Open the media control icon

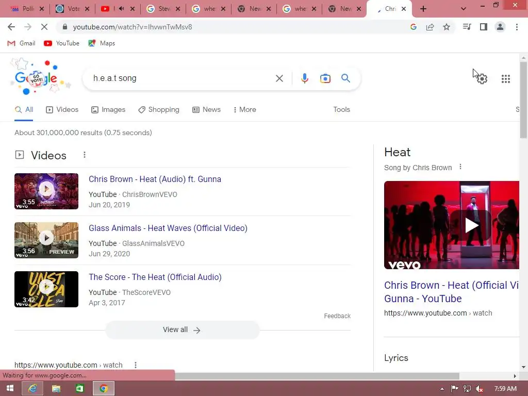point(467,27)
